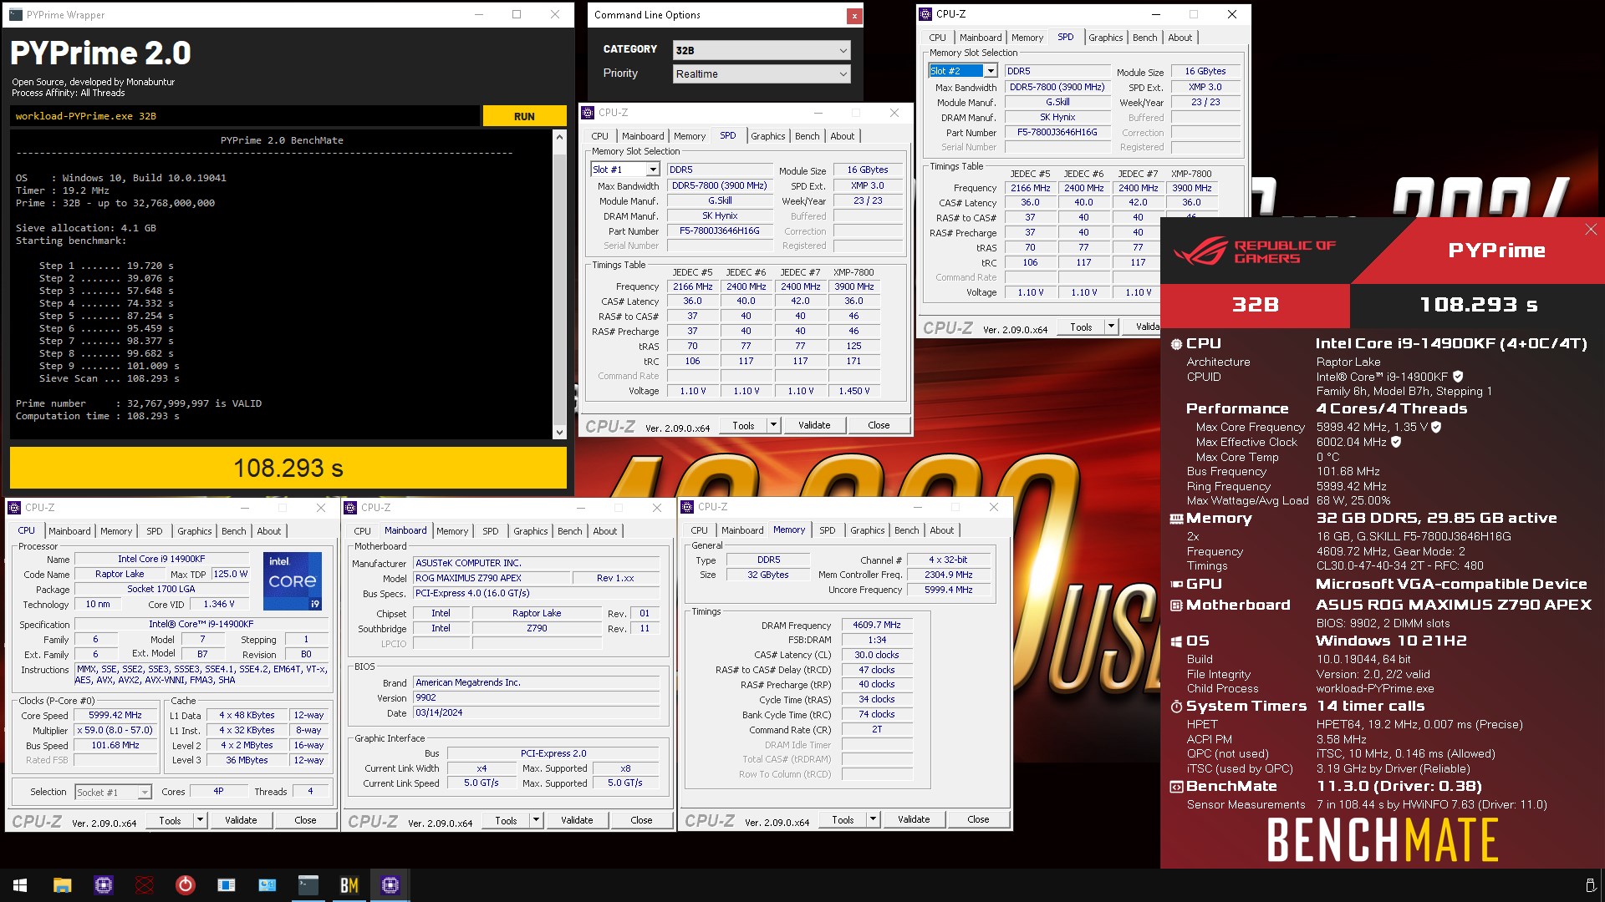Open the CATEGORY 32B dropdown
The height and width of the screenshot is (902, 1605).
click(x=762, y=50)
